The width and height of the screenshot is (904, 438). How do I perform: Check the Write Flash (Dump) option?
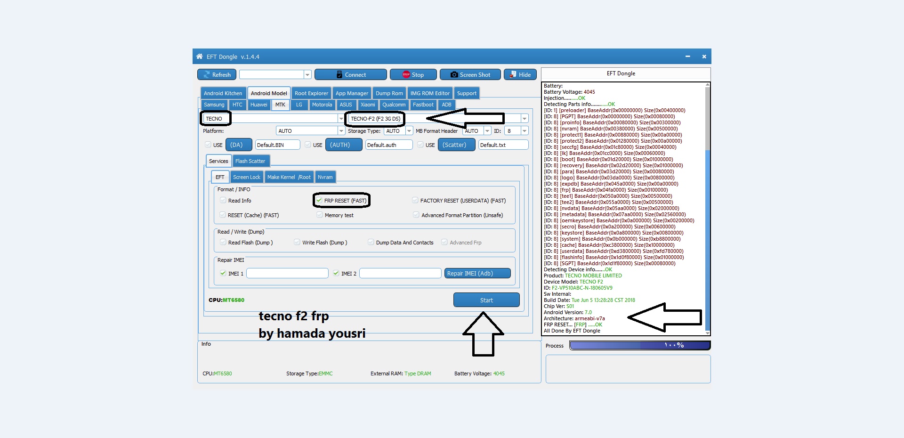pos(297,242)
